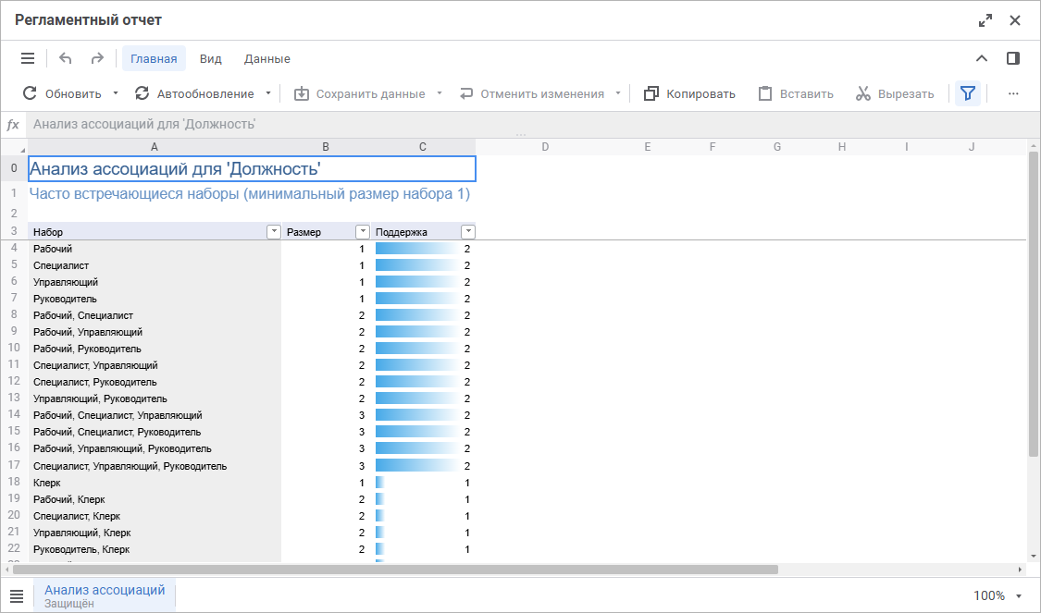Click the Вставить paste button
The width and height of the screenshot is (1041, 613).
pyautogui.click(x=796, y=93)
